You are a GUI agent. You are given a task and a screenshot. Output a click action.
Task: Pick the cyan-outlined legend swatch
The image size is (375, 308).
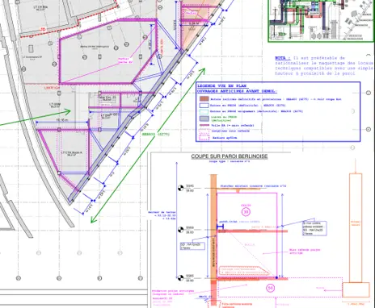[204, 111]
